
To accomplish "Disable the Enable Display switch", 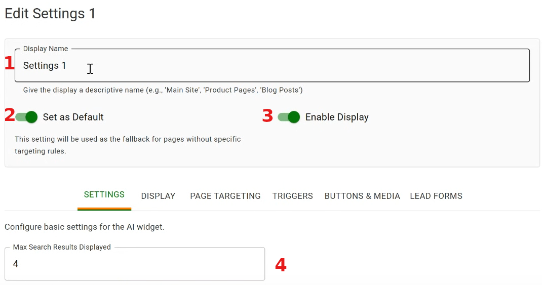I will click(x=289, y=117).
